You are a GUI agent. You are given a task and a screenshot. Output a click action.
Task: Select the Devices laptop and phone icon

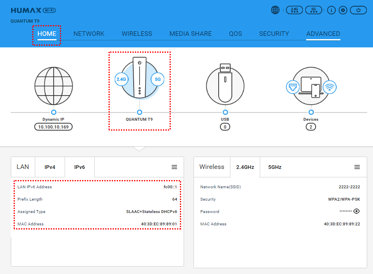point(311,86)
